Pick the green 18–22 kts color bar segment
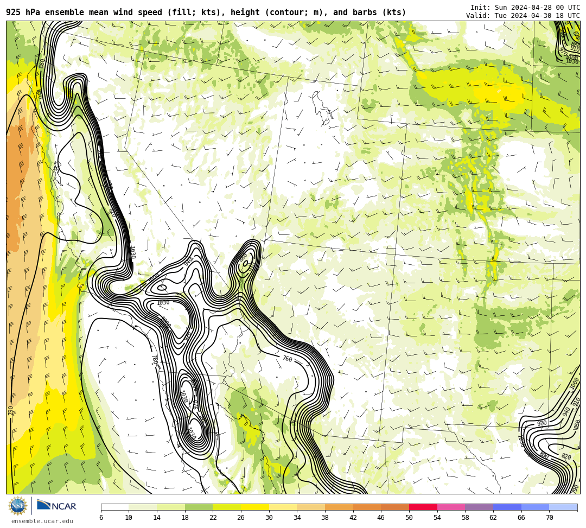Image resolution: width=586 pixels, height=528 pixels. click(x=199, y=507)
